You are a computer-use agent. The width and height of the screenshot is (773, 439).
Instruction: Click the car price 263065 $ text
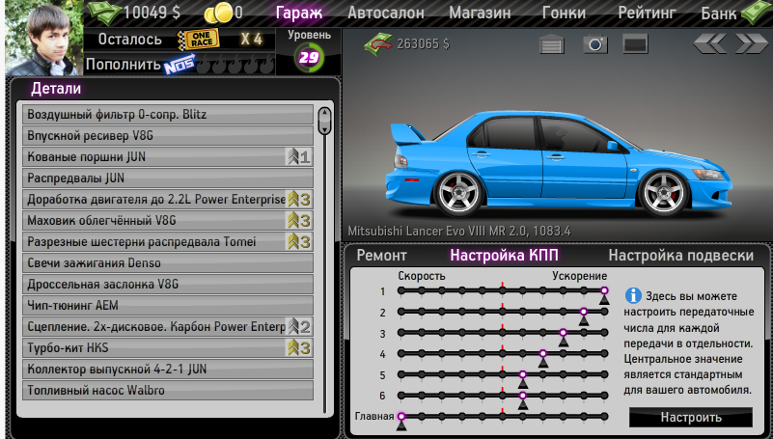point(424,43)
